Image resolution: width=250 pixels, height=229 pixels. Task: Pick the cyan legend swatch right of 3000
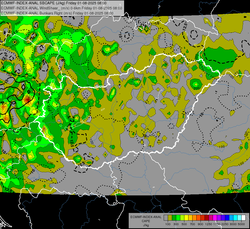click(235, 218)
